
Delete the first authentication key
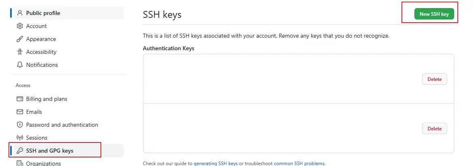(x=434, y=79)
